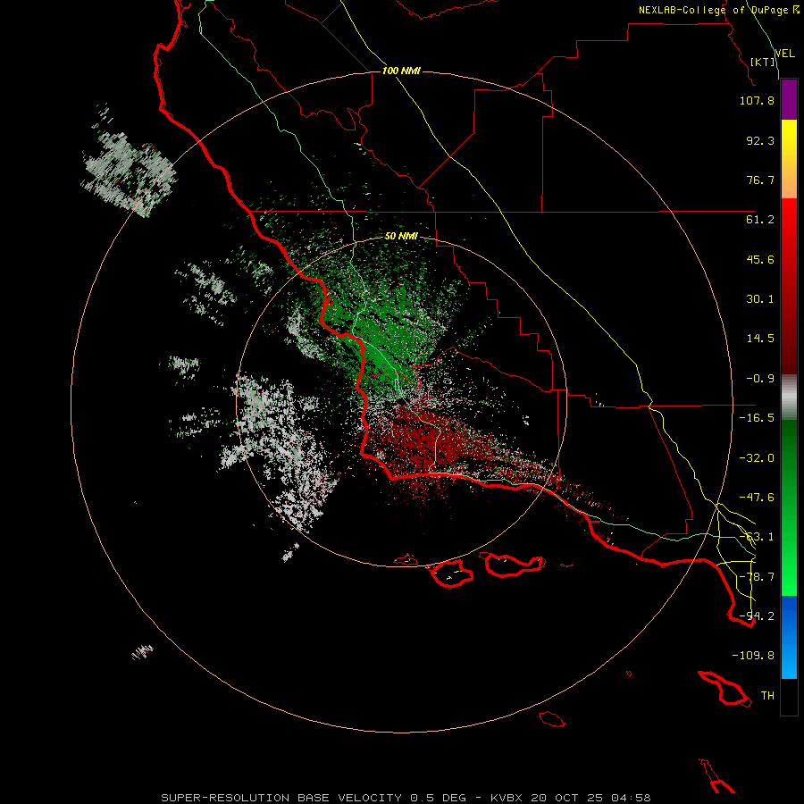Click the 92.3 legend value
The image size is (804, 804).
click(x=760, y=140)
